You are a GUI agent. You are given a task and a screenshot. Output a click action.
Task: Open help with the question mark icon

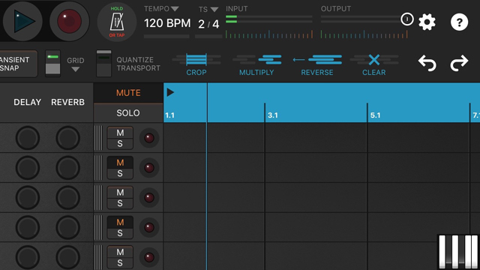459,22
